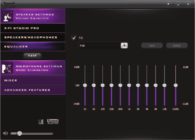Select the Equalizer menu item
The height and width of the screenshot is (140, 195).
pyautogui.click(x=33, y=47)
